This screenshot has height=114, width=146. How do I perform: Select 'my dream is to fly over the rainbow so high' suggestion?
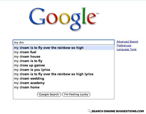point(64,48)
